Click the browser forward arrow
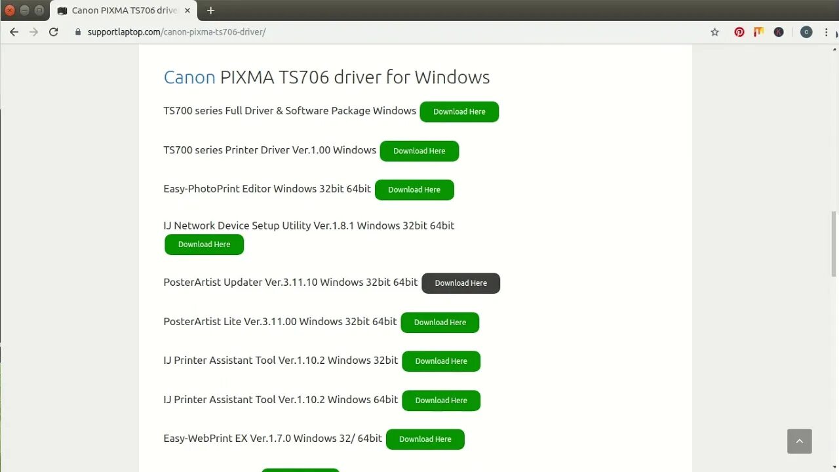Viewport: 839px width, 472px height. pos(33,31)
